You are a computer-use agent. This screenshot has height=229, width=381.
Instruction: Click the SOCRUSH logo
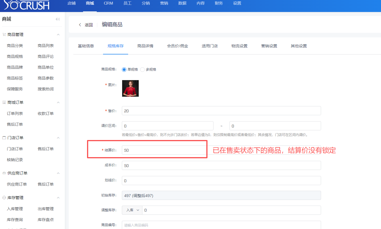(x=27, y=5)
